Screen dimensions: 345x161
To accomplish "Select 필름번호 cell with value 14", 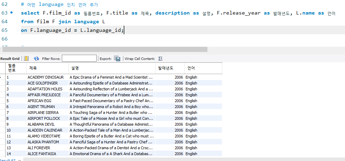I will pos(16,154).
